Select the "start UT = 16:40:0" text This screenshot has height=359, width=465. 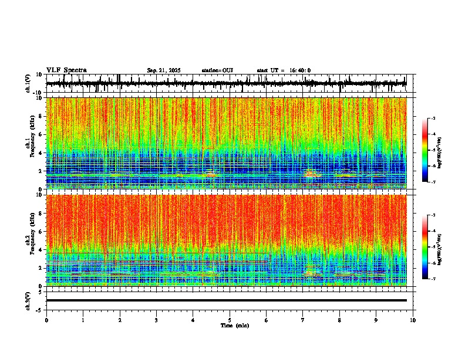pyautogui.click(x=284, y=70)
